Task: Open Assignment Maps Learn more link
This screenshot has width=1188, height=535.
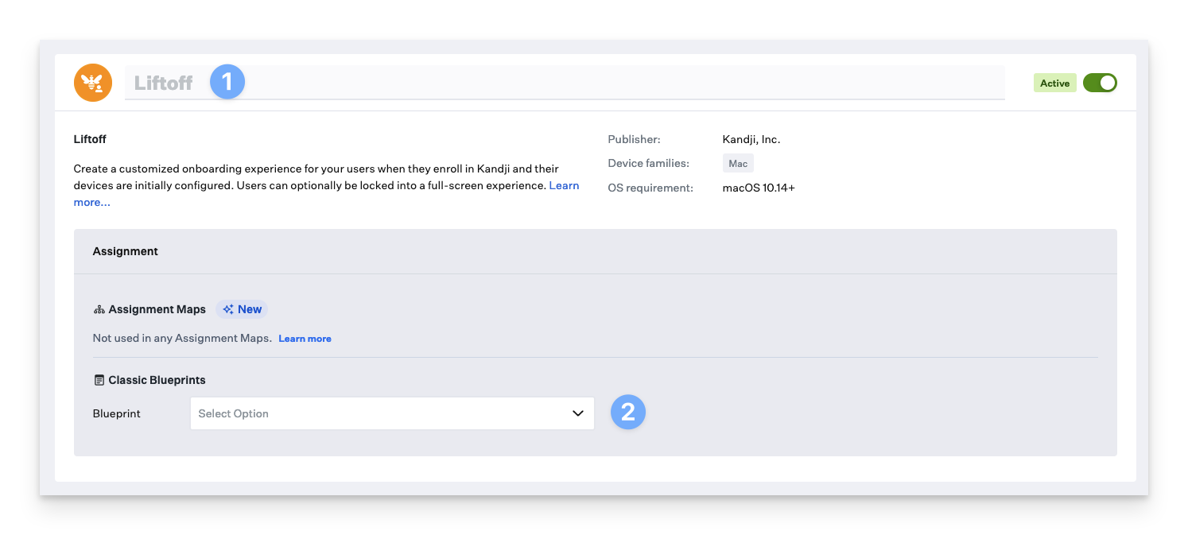Action: 305,339
